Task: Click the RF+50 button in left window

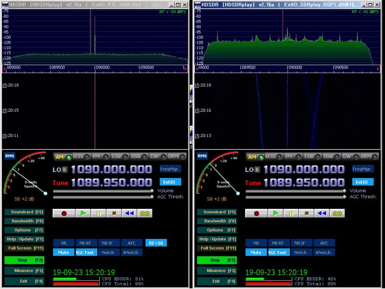Action: coord(156,243)
